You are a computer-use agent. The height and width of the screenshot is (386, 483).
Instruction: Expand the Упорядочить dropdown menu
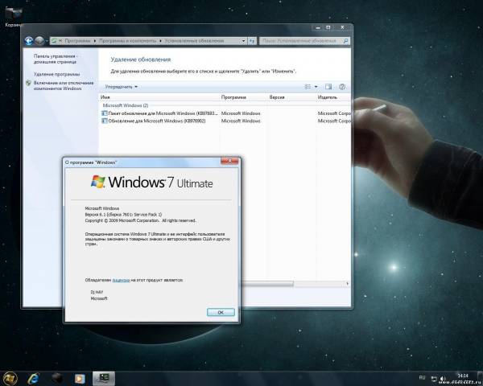122,87
